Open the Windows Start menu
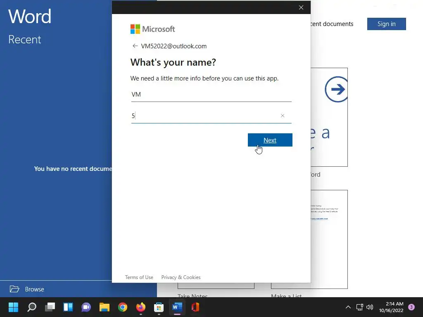This screenshot has height=317, width=423. (x=13, y=307)
